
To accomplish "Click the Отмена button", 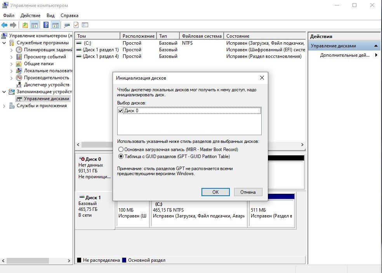I will tap(248, 192).
